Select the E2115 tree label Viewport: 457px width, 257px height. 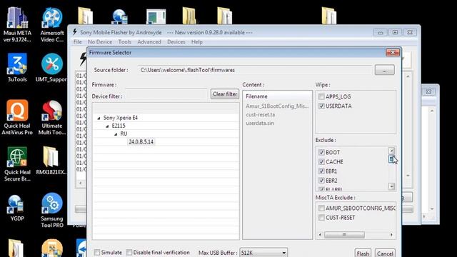tap(119, 126)
